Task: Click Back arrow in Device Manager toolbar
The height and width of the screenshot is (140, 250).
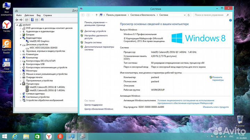Action: [17, 20]
